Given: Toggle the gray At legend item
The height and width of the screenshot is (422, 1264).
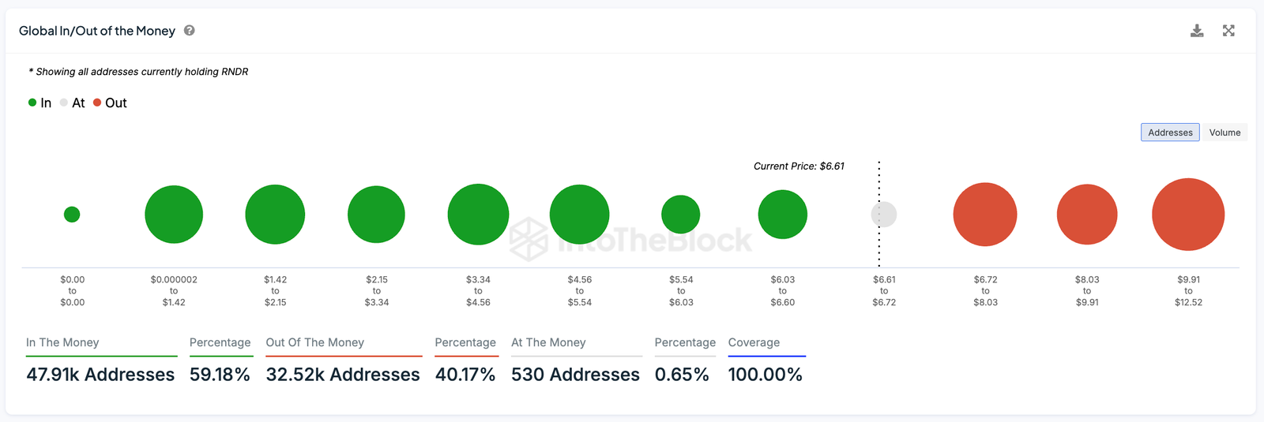Looking at the screenshot, I should [73, 103].
